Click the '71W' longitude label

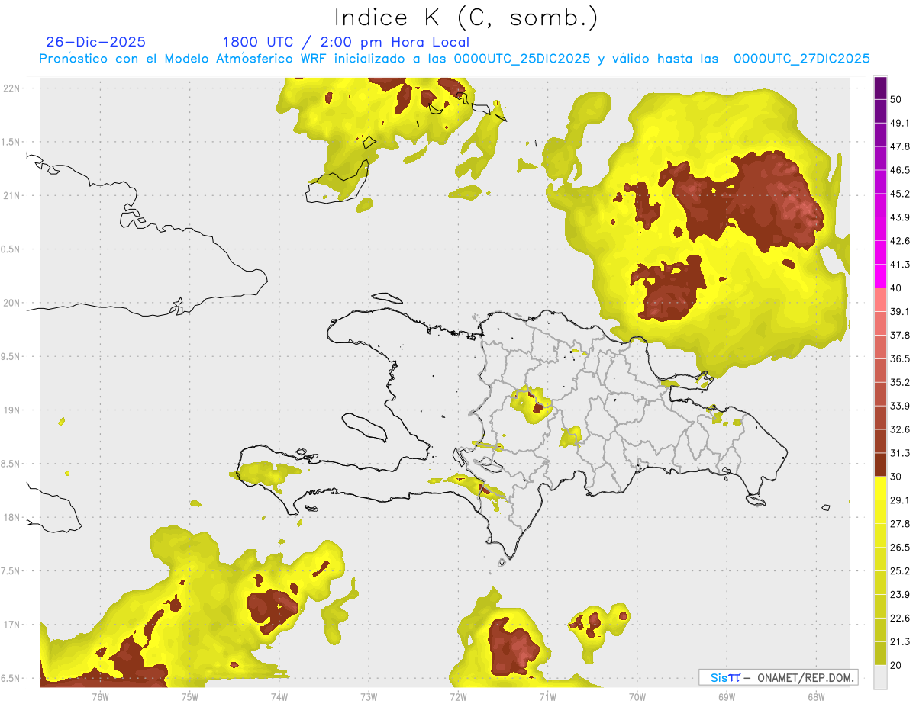point(547,696)
